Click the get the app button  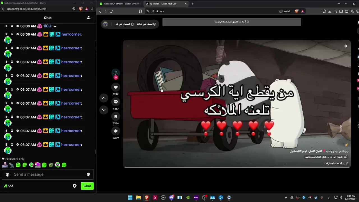pyautogui.click(x=124, y=24)
